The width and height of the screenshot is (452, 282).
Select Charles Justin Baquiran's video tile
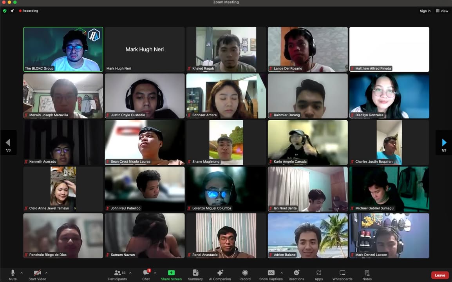point(389,143)
